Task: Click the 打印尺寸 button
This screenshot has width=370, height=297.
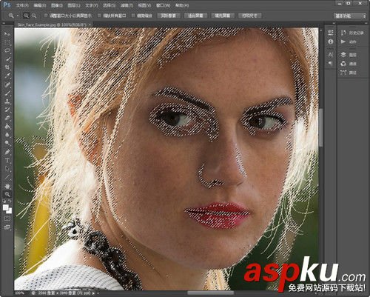Action: click(x=249, y=16)
